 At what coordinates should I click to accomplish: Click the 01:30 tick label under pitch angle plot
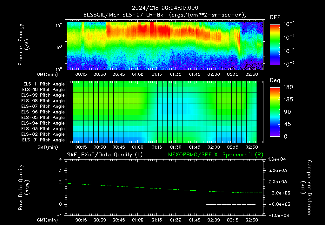click(x=176, y=147)
